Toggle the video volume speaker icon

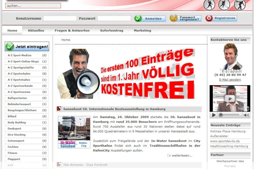(x=246, y=115)
